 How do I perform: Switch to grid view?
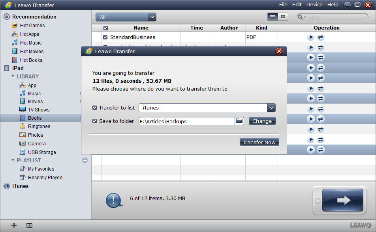click(x=283, y=17)
